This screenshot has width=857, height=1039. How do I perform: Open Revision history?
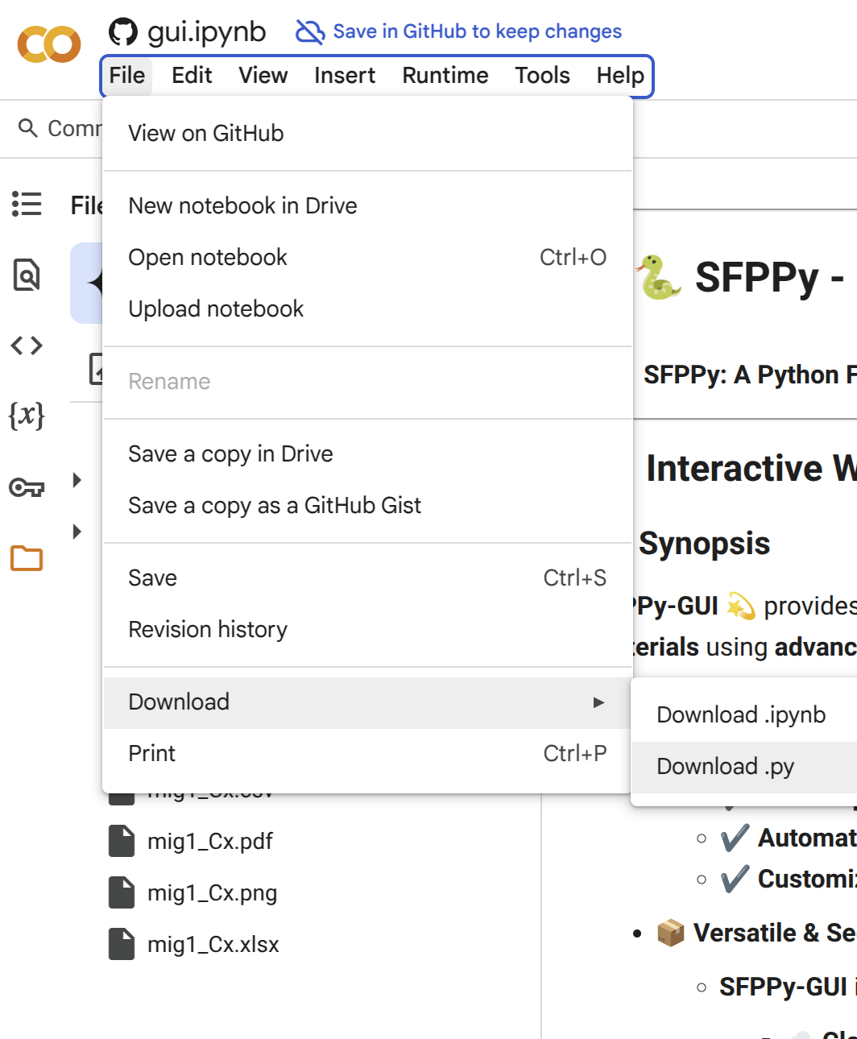coord(367,630)
